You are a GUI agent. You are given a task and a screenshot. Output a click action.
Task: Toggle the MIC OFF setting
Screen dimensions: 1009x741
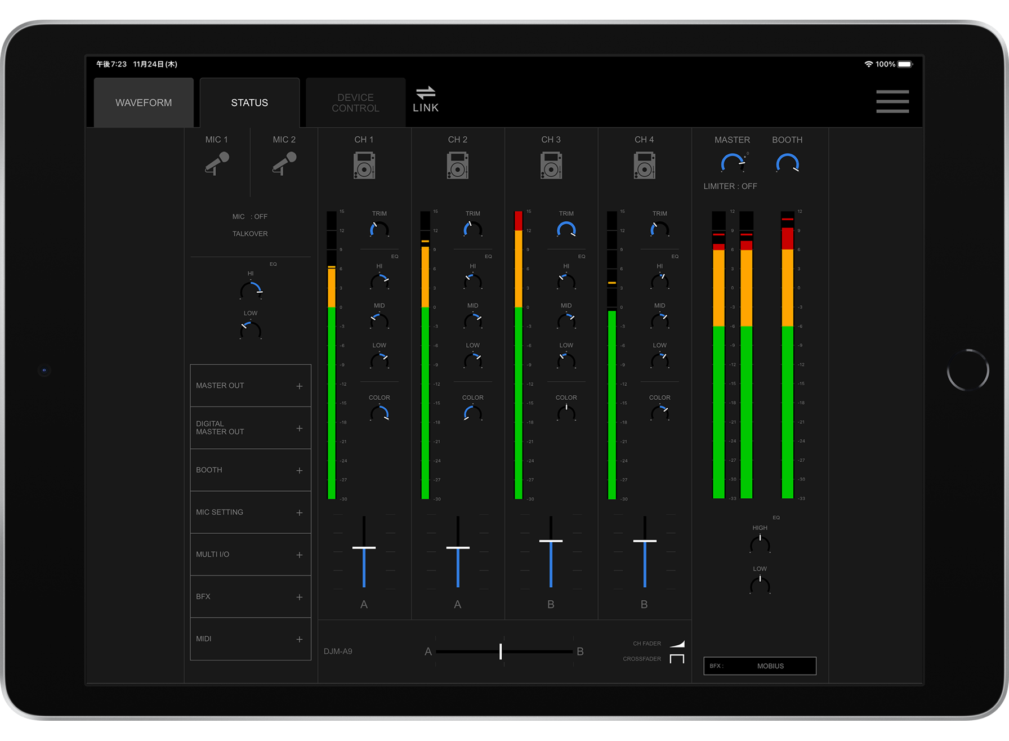click(x=249, y=216)
